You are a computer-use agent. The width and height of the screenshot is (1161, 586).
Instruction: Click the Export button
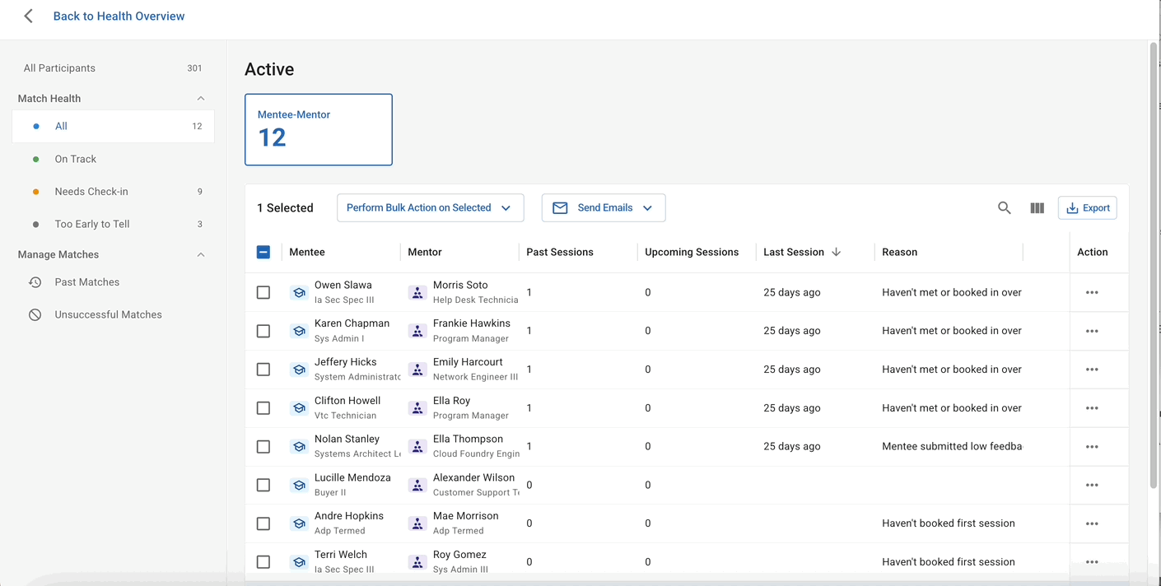(1087, 208)
